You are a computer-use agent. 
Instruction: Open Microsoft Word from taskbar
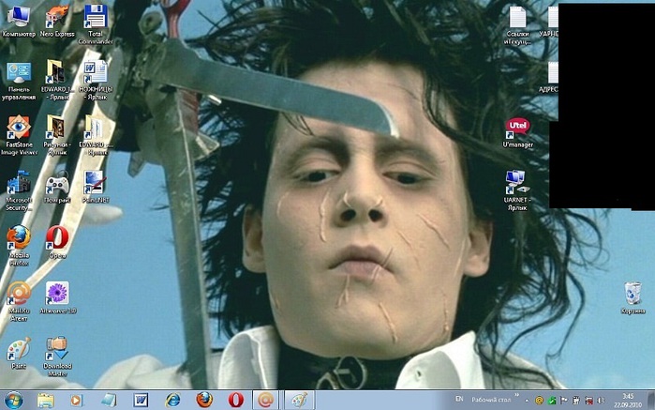(141, 401)
